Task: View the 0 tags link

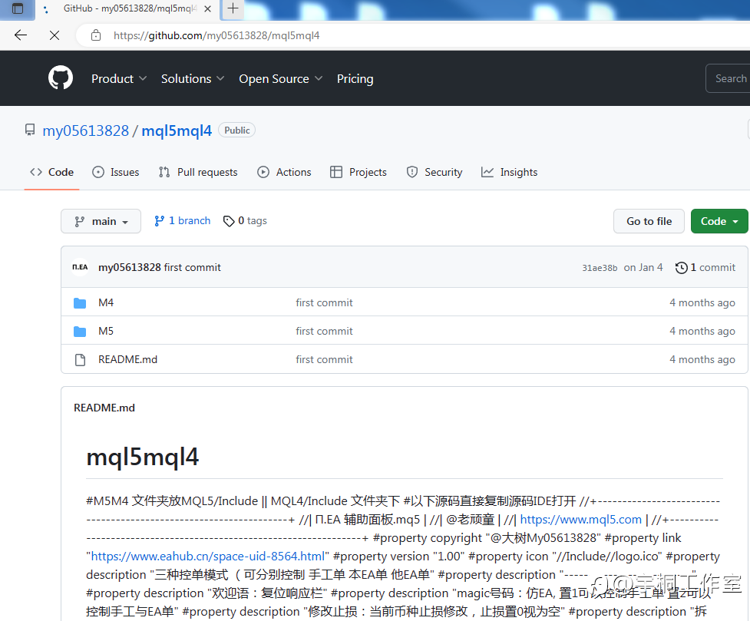Action: coord(245,220)
